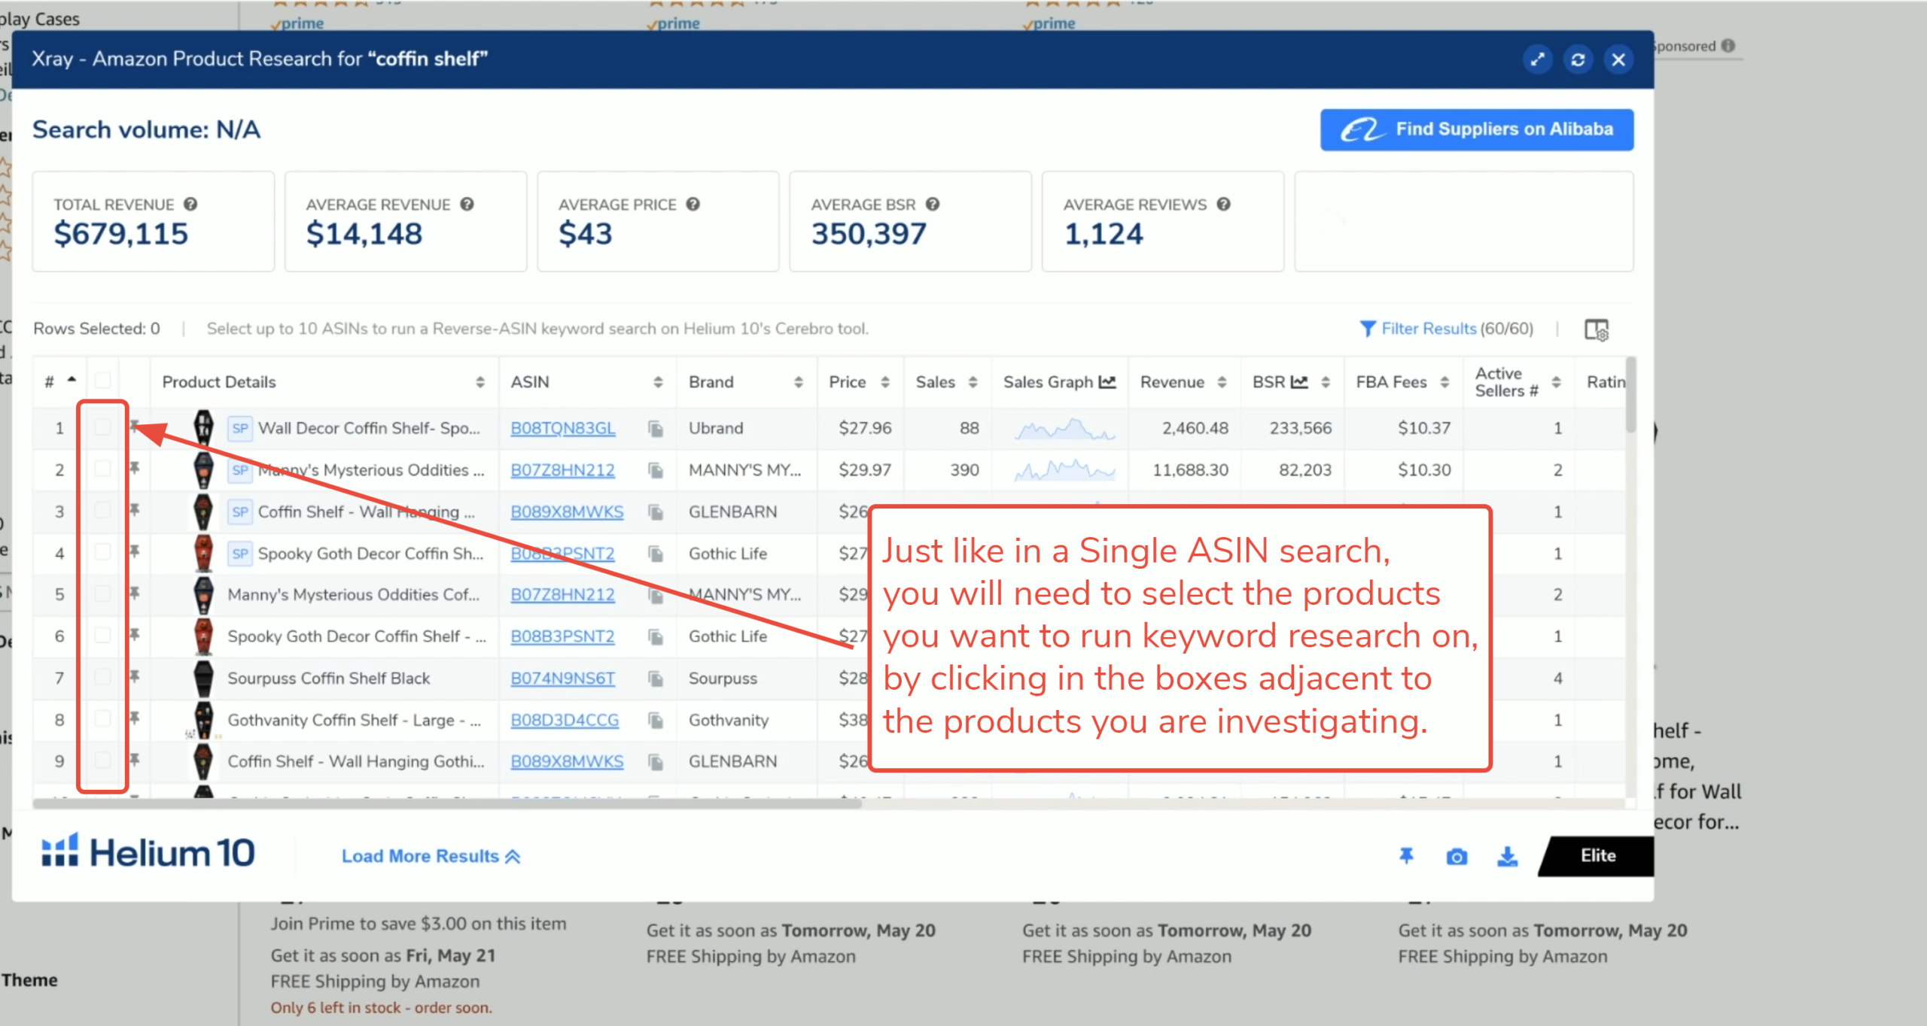Click the Sales column header
This screenshot has width=1927, height=1026.
click(x=935, y=382)
